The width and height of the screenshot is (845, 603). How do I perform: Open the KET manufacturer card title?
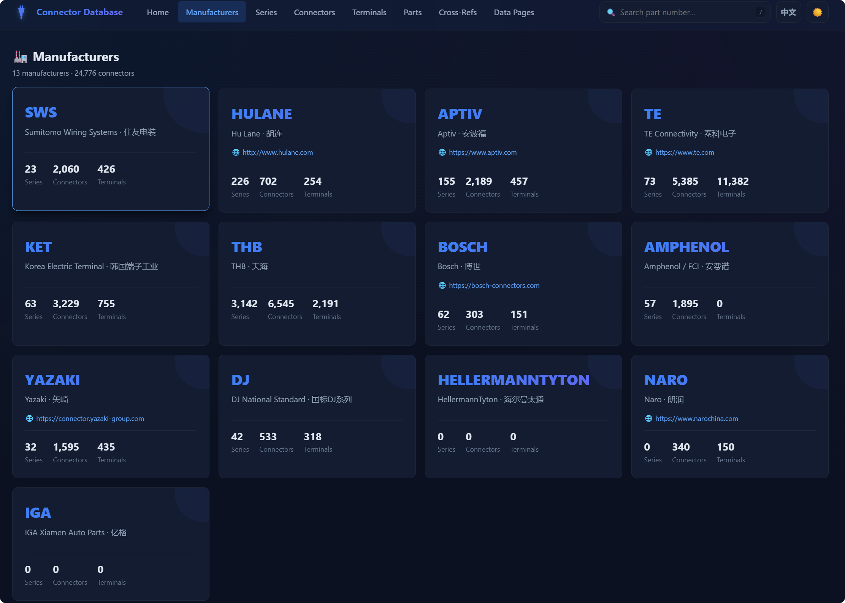tap(38, 247)
